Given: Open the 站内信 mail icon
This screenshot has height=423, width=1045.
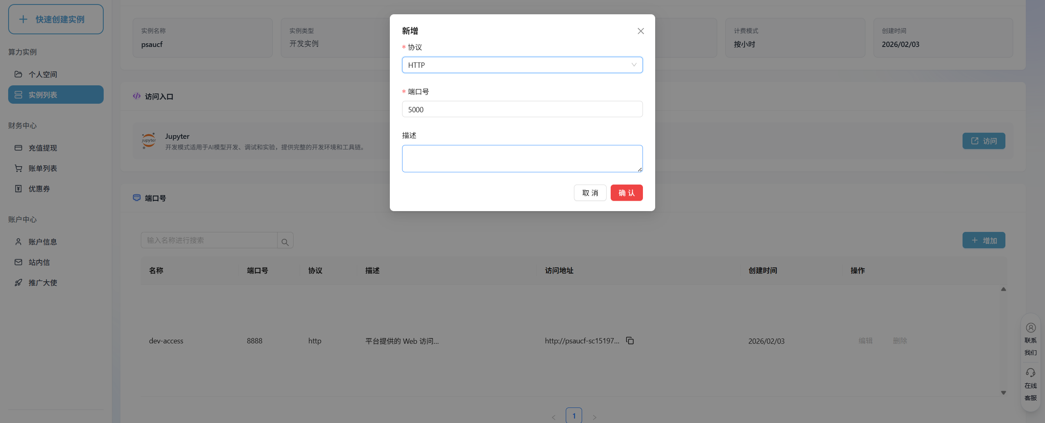Looking at the screenshot, I should pos(18,262).
